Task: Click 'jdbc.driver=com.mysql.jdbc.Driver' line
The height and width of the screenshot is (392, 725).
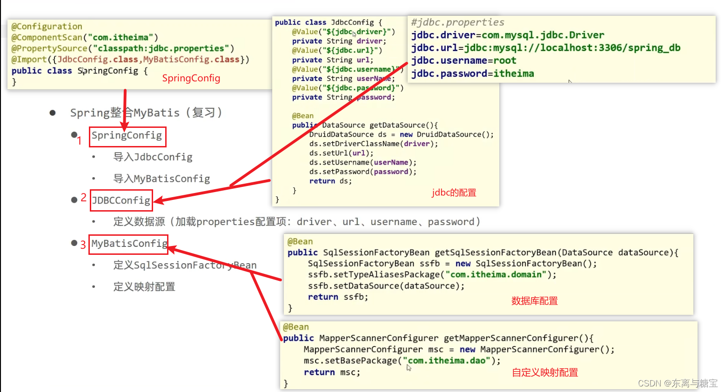Action: (508, 35)
